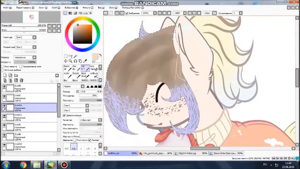300x169 pixels.
Task: Select the rotate view tool
Action: (75, 61)
